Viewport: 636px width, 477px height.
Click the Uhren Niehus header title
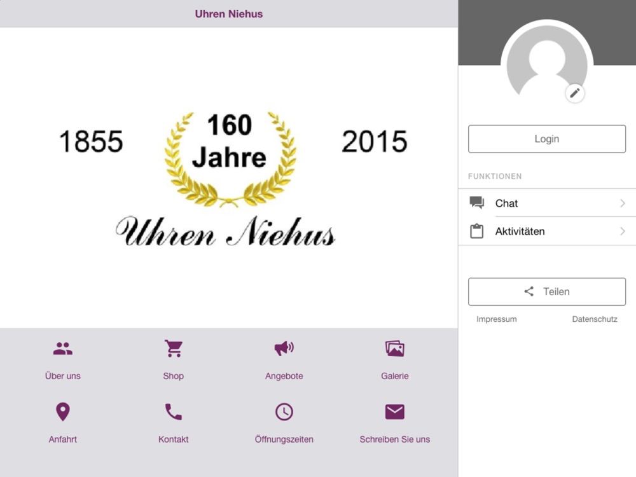[229, 14]
